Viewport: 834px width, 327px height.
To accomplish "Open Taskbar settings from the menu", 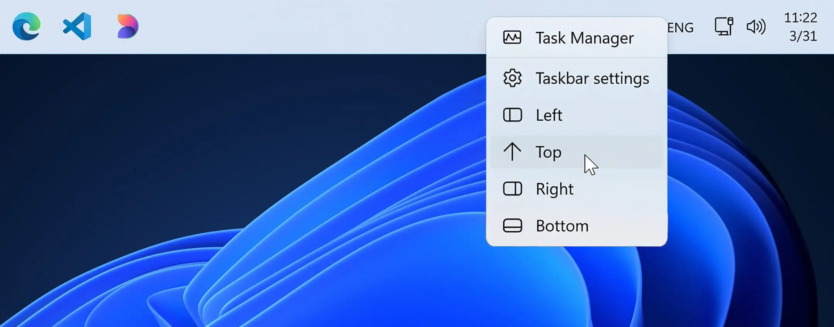I will 577,78.
